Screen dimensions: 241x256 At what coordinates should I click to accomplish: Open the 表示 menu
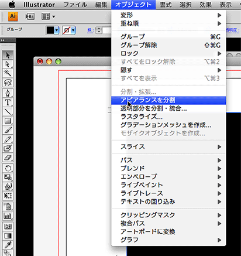(x=226, y=5)
